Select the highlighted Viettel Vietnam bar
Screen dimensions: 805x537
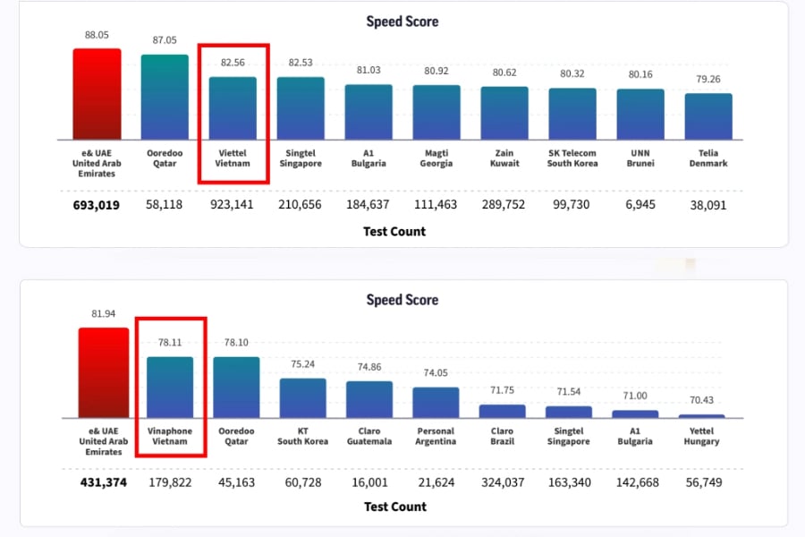point(233,107)
